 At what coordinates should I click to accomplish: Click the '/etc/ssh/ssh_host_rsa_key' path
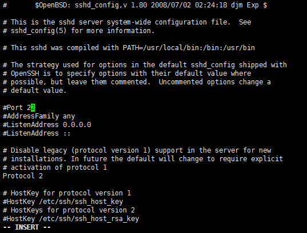pyautogui.click(x=89, y=219)
